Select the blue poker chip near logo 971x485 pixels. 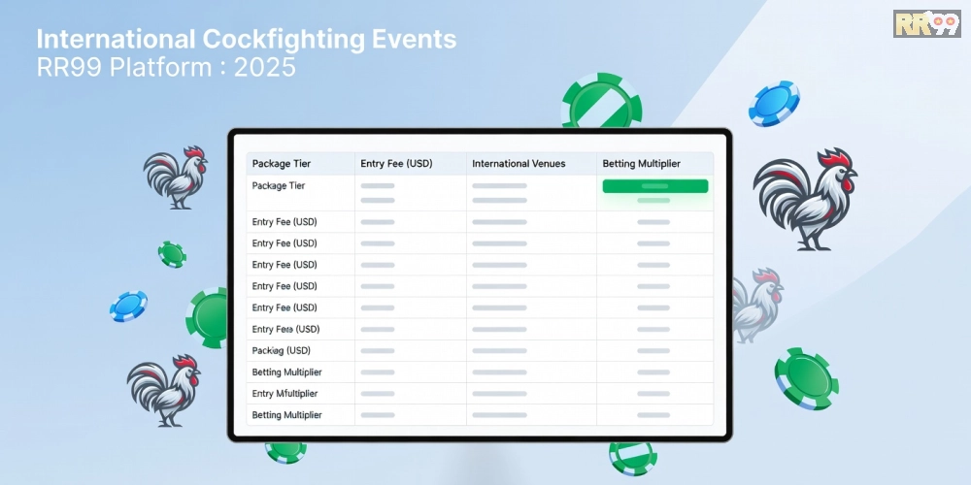(x=774, y=104)
